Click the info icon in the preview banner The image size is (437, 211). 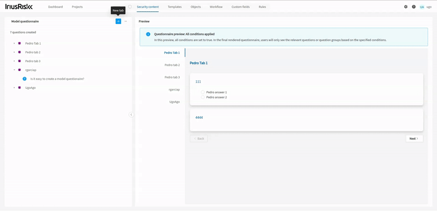(148, 34)
